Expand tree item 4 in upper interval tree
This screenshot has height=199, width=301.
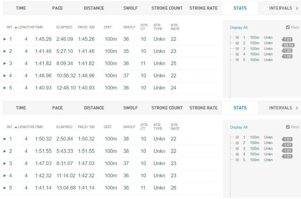(x=237, y=54)
